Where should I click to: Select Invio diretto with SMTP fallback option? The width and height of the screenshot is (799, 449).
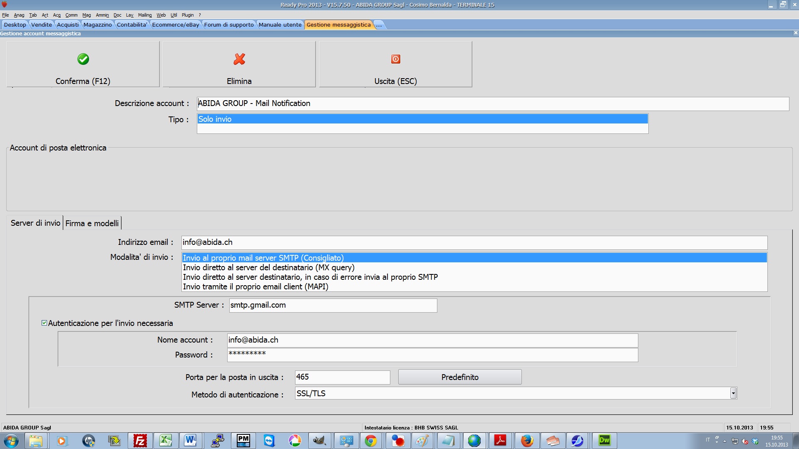pyautogui.click(x=474, y=277)
